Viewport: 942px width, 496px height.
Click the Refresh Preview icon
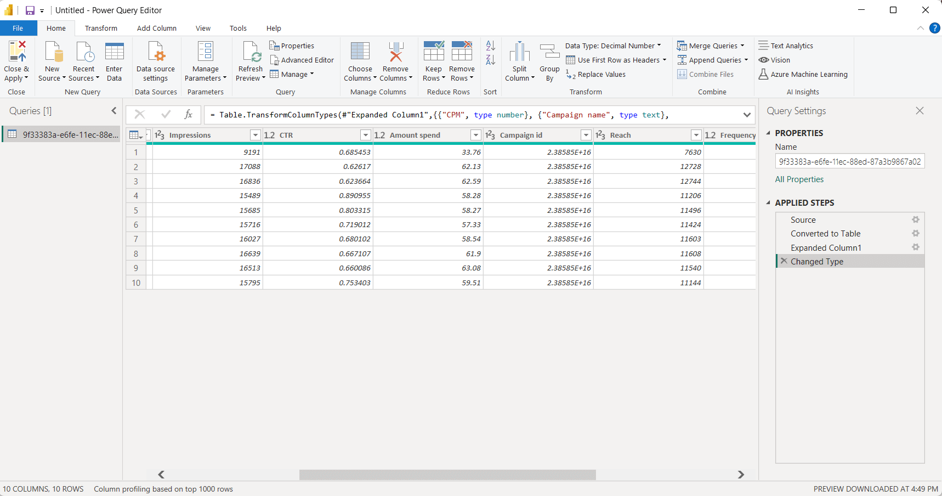pos(252,51)
